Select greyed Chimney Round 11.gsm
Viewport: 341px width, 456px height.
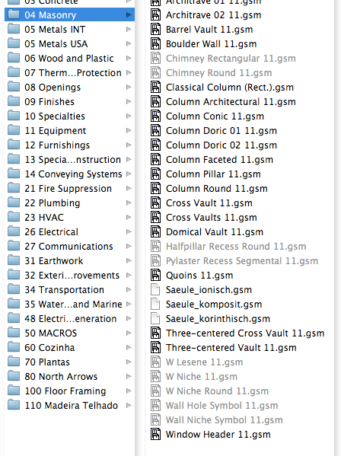[219, 73]
